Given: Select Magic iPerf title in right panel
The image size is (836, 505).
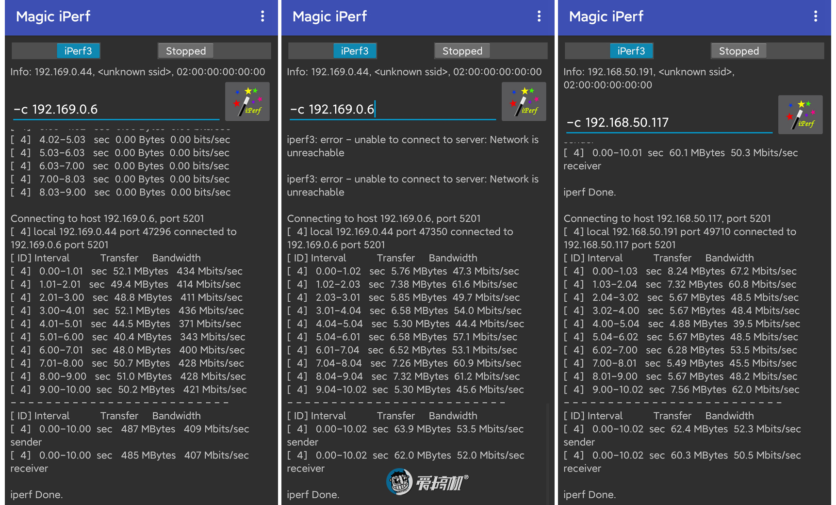Looking at the screenshot, I should tap(607, 16).
